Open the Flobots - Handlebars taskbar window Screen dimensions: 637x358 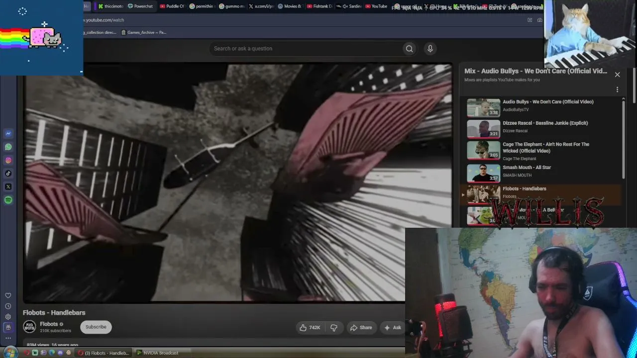click(x=103, y=353)
